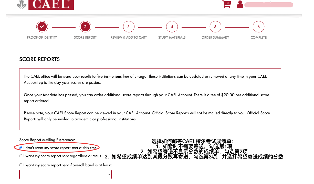Select step 3 circle in progress bar
This screenshot has height=184, width=314.
129,27
